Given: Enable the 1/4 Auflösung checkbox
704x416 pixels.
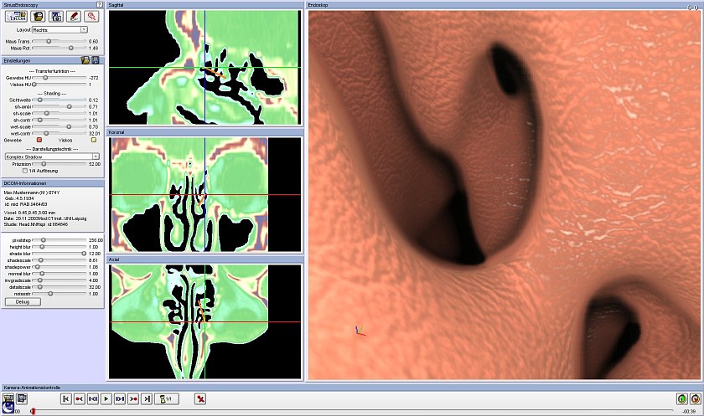Looking at the screenshot, I should (24, 170).
